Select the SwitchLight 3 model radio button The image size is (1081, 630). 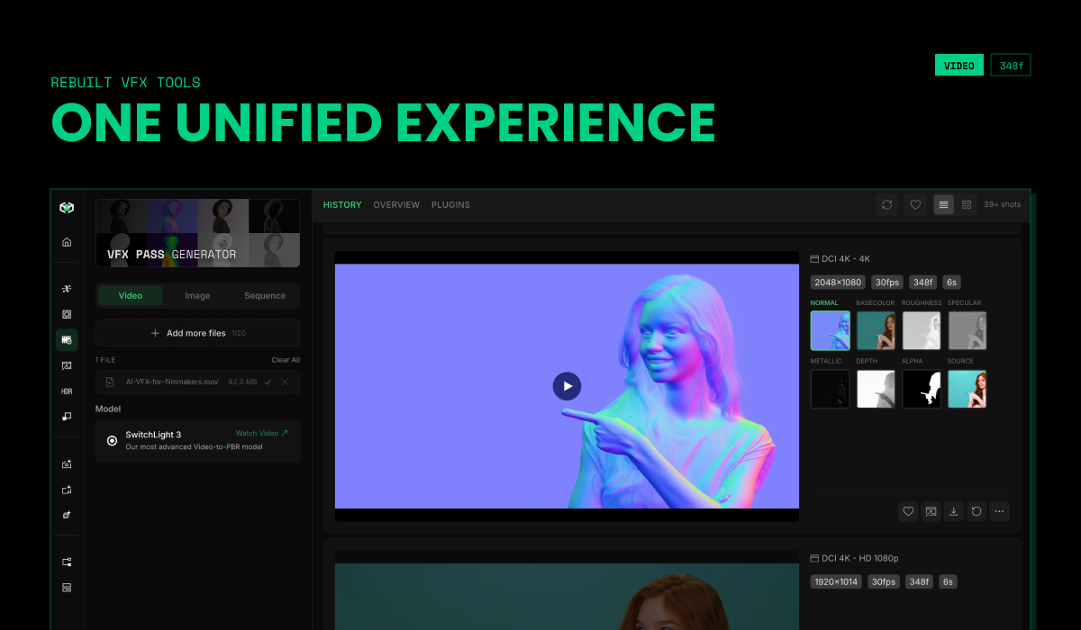tap(112, 440)
